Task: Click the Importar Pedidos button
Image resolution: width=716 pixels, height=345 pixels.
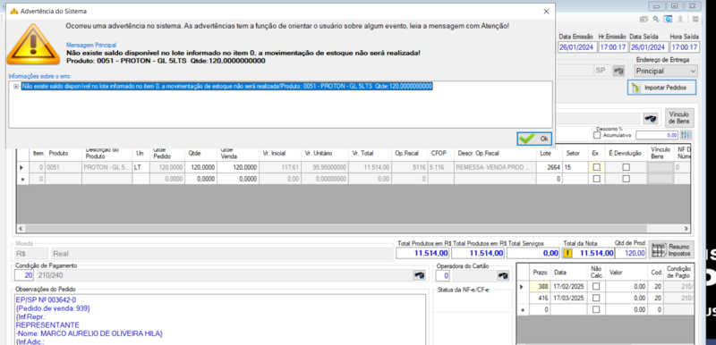Action: coord(661,88)
